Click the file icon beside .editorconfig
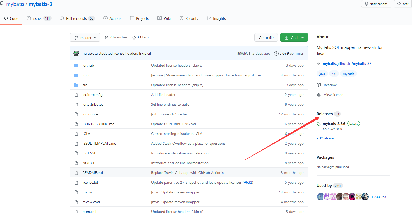Viewport: 412px width, 213px height. 76,95
